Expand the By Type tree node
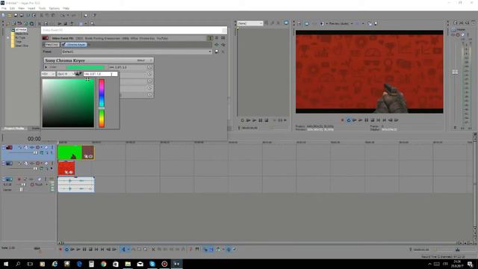The image size is (478, 269). point(8,37)
